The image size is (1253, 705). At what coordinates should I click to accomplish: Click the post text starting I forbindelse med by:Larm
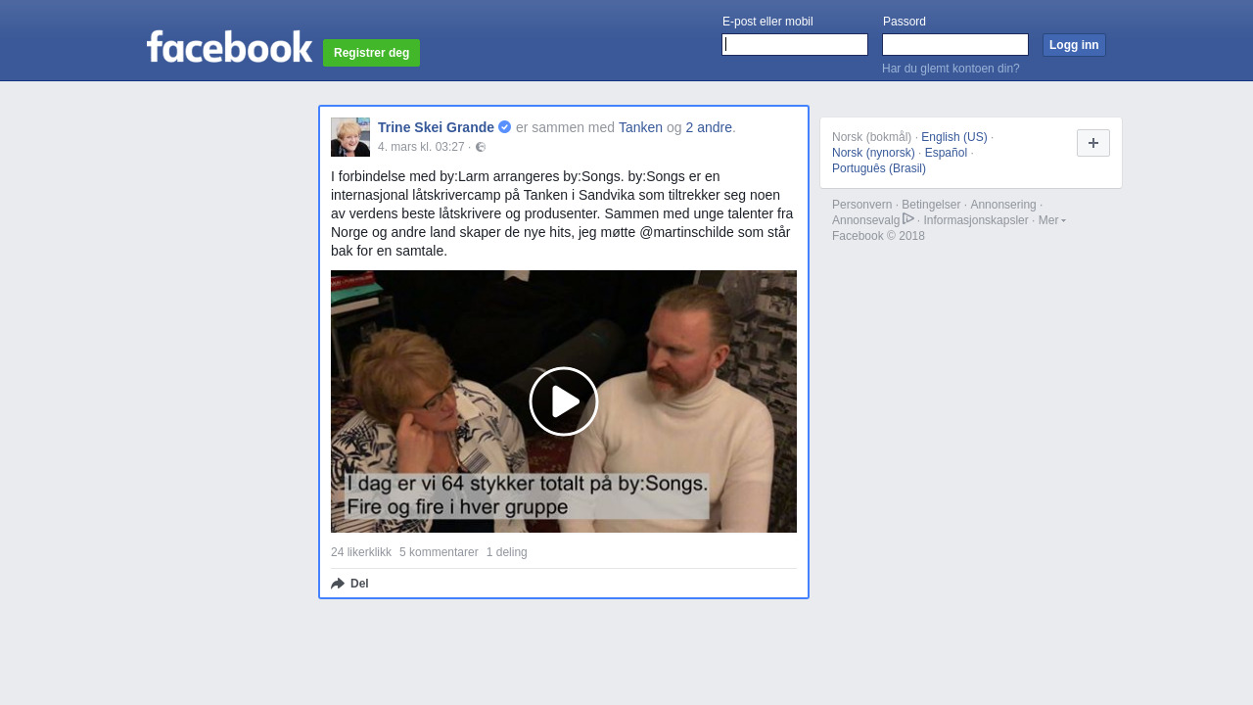[563, 213]
